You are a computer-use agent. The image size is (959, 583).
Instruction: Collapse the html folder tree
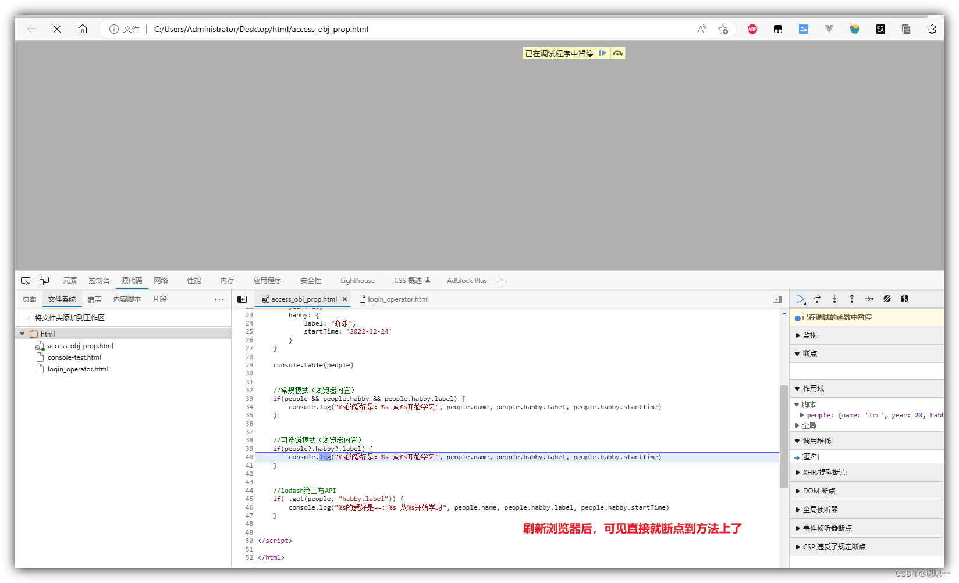click(22, 334)
